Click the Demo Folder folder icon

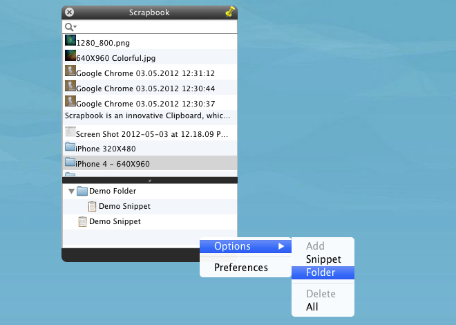click(82, 191)
